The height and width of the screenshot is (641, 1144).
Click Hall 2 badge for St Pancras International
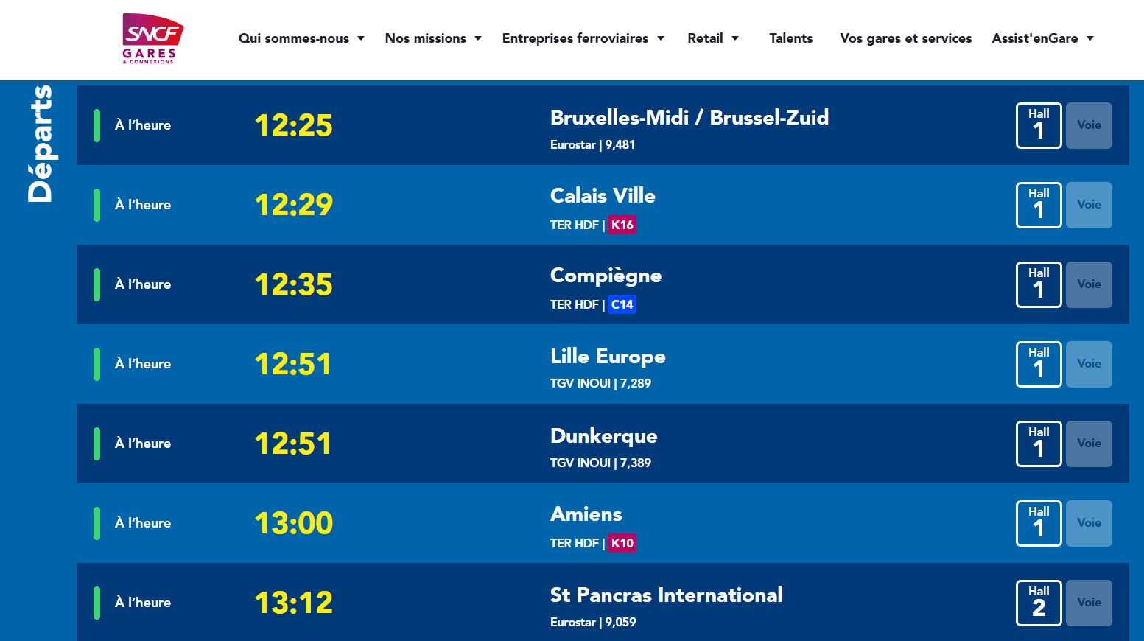pos(1038,603)
